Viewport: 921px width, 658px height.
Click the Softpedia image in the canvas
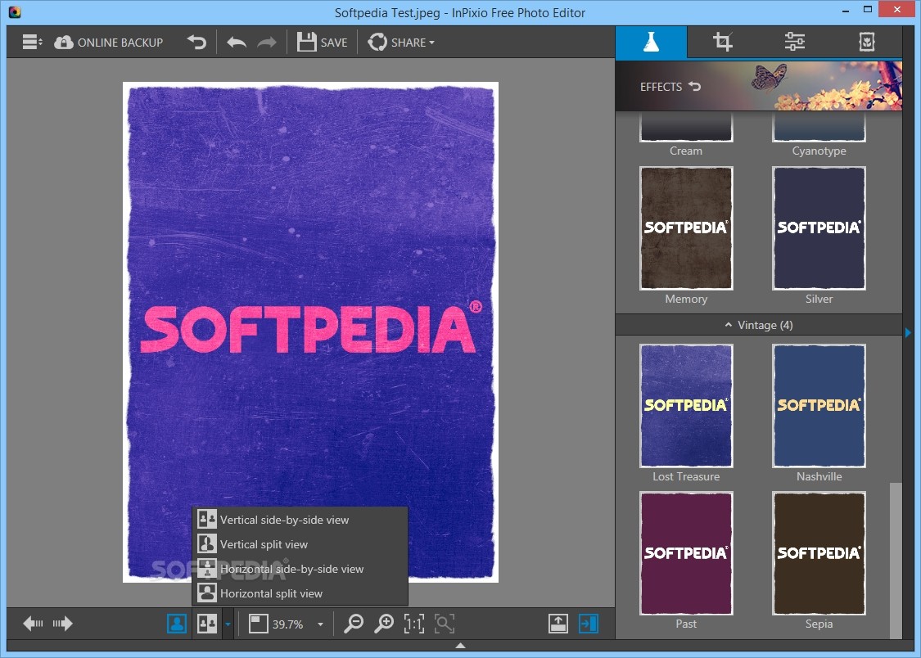tap(311, 332)
